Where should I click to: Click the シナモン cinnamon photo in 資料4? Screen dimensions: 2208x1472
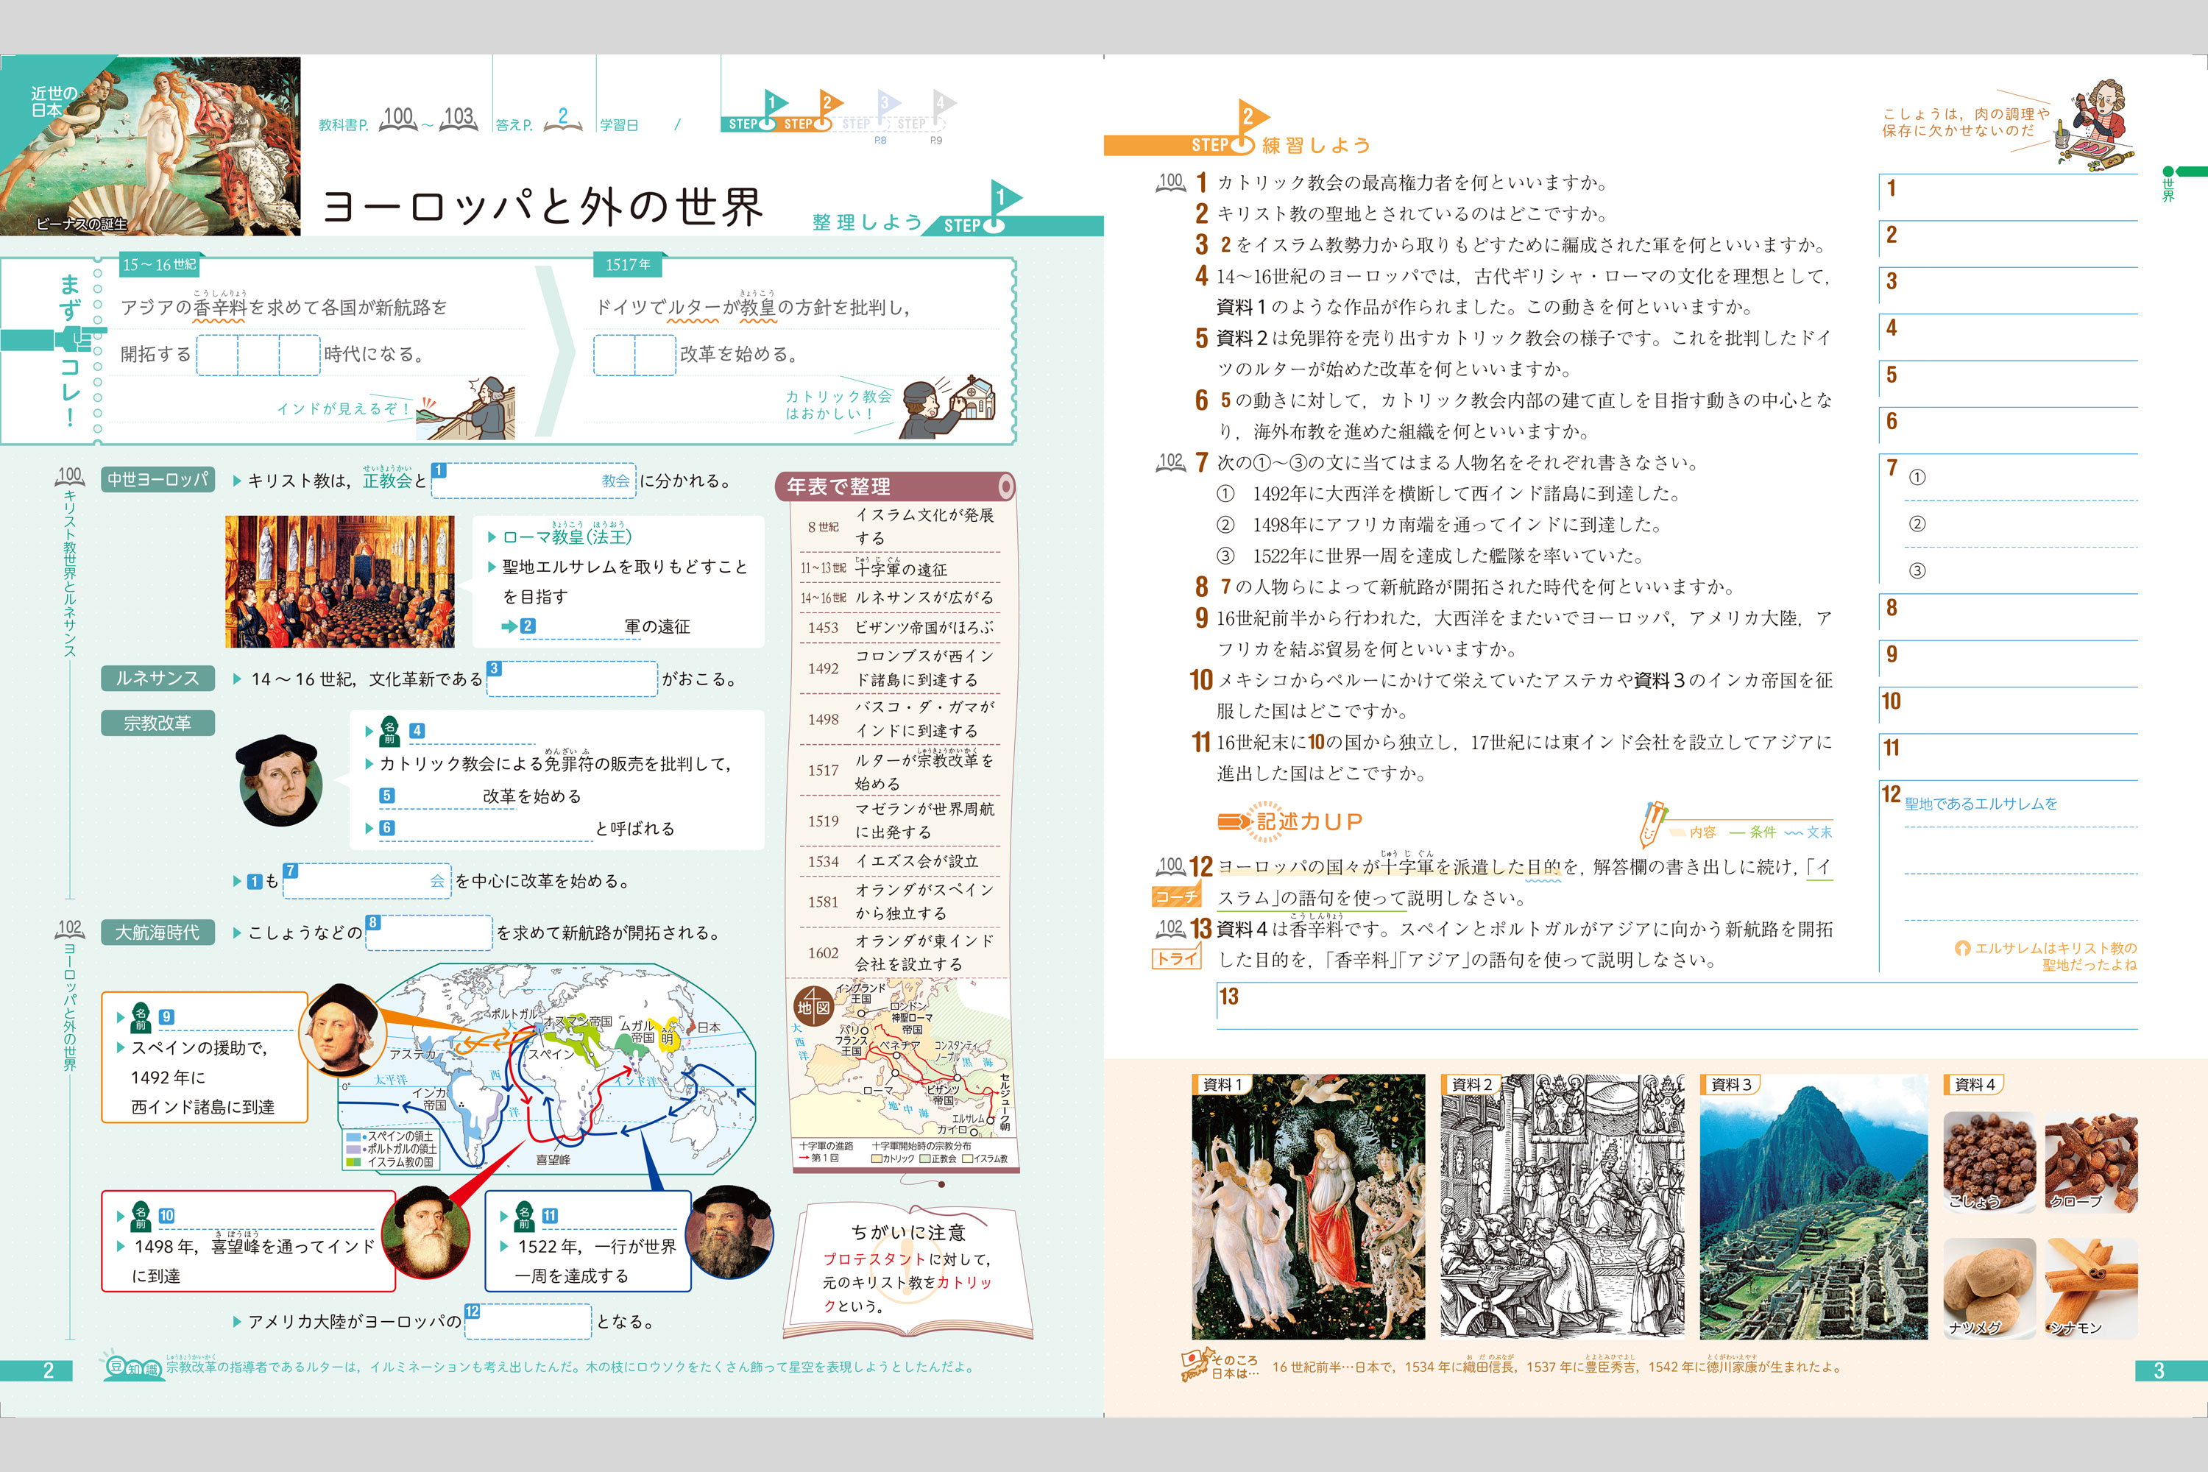2092,1288
